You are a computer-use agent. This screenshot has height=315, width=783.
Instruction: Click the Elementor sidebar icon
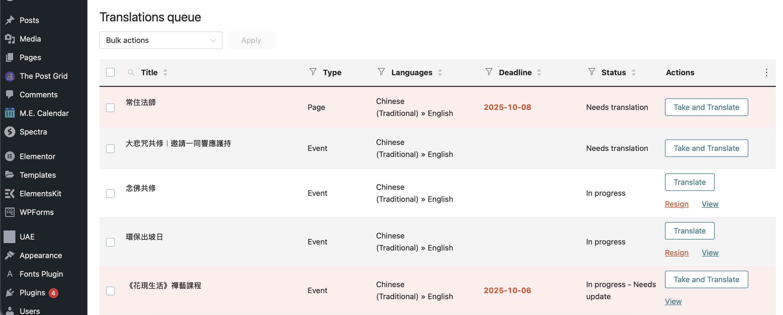pos(10,156)
